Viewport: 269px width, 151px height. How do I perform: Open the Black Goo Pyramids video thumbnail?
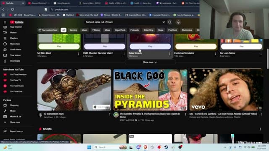pyautogui.click(x=150, y=90)
